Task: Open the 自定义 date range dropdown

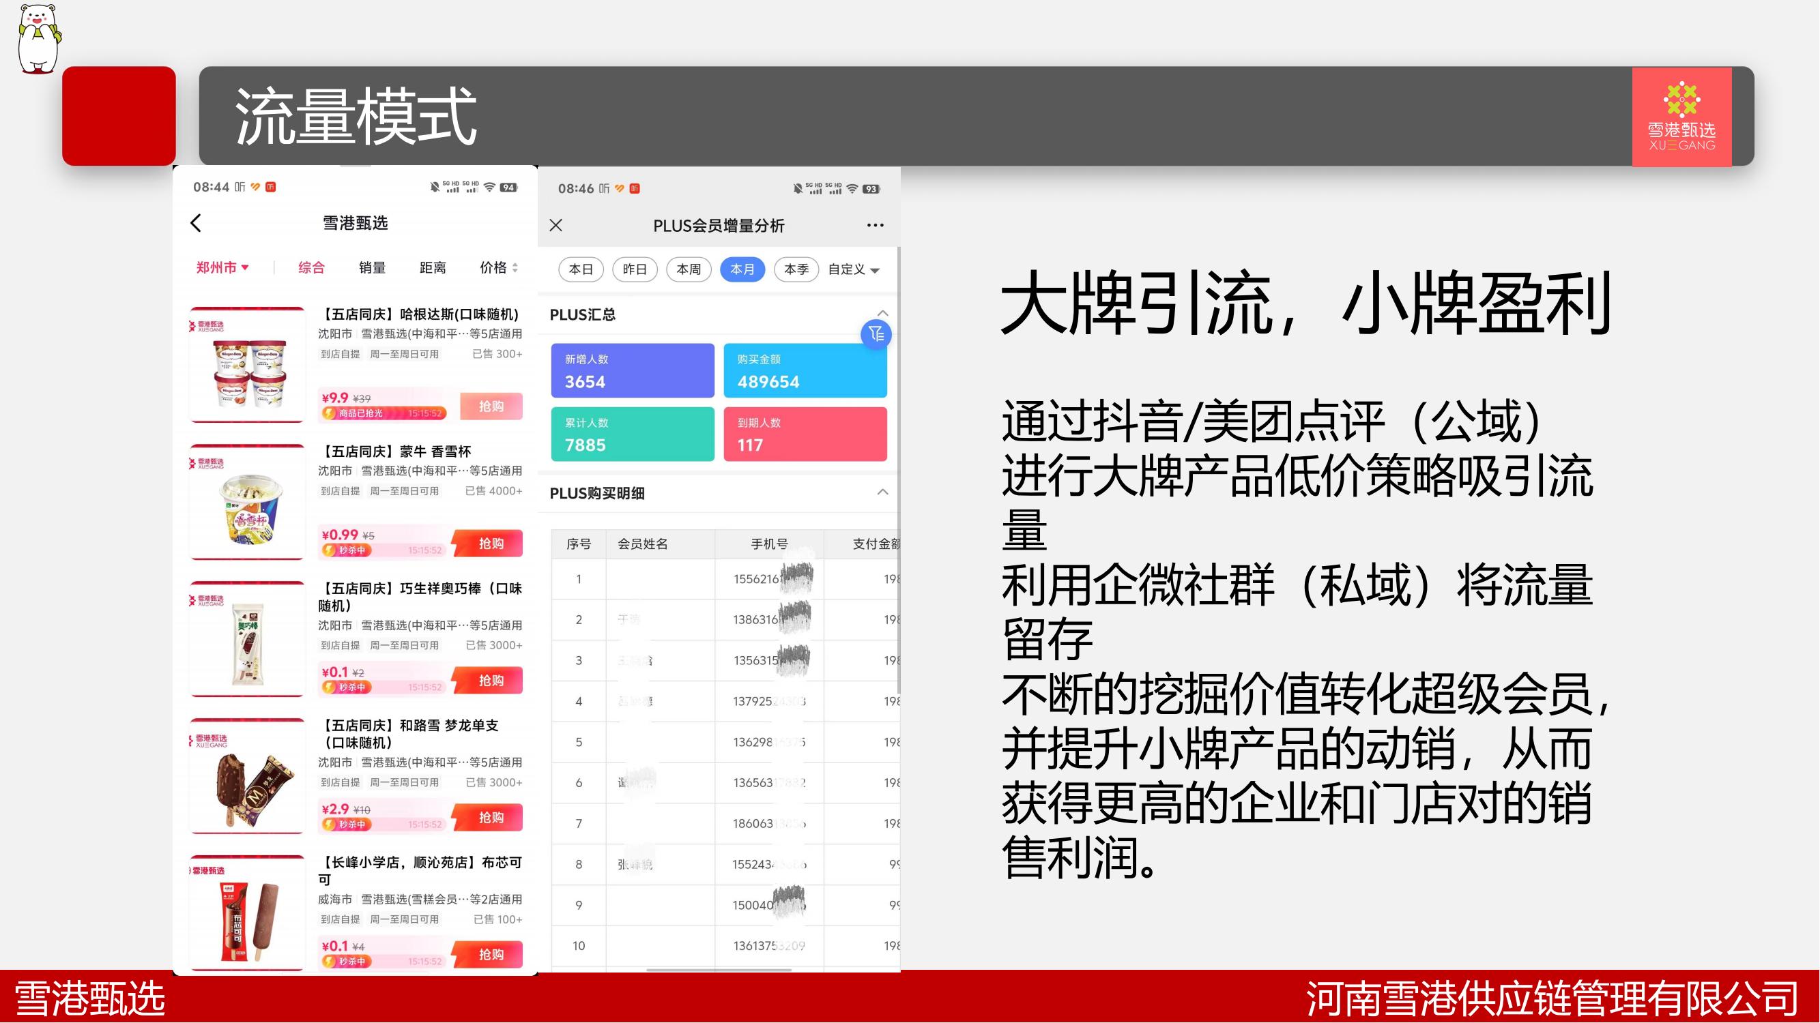Action: (x=854, y=269)
